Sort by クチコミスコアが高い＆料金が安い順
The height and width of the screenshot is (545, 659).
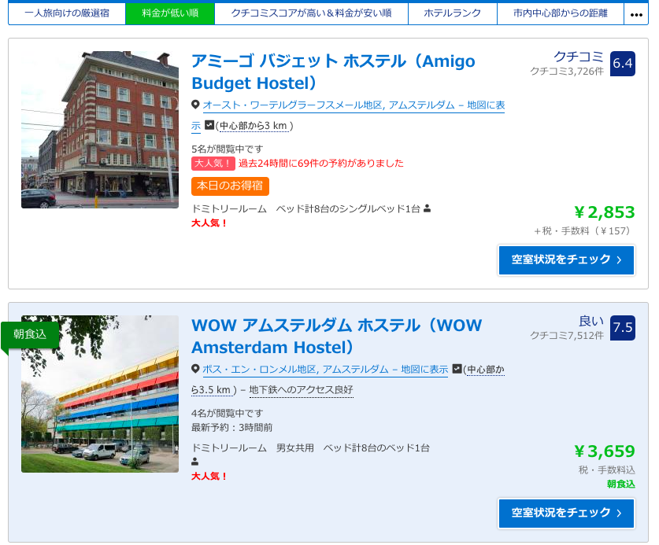(x=312, y=13)
